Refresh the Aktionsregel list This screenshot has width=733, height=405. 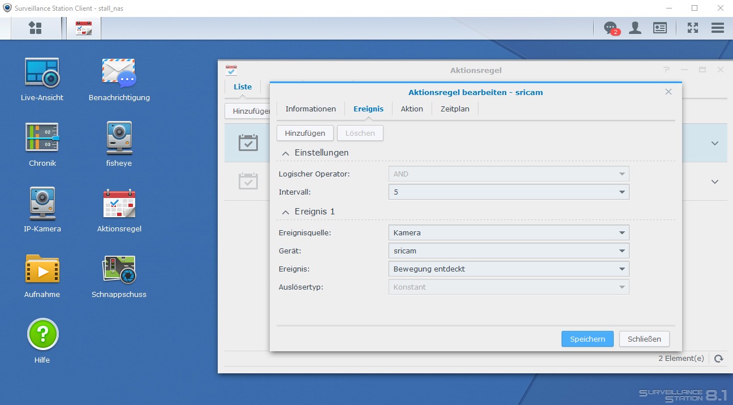point(718,359)
